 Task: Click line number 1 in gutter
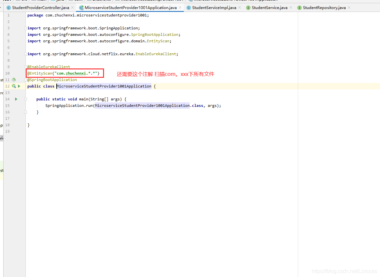click(x=8, y=15)
